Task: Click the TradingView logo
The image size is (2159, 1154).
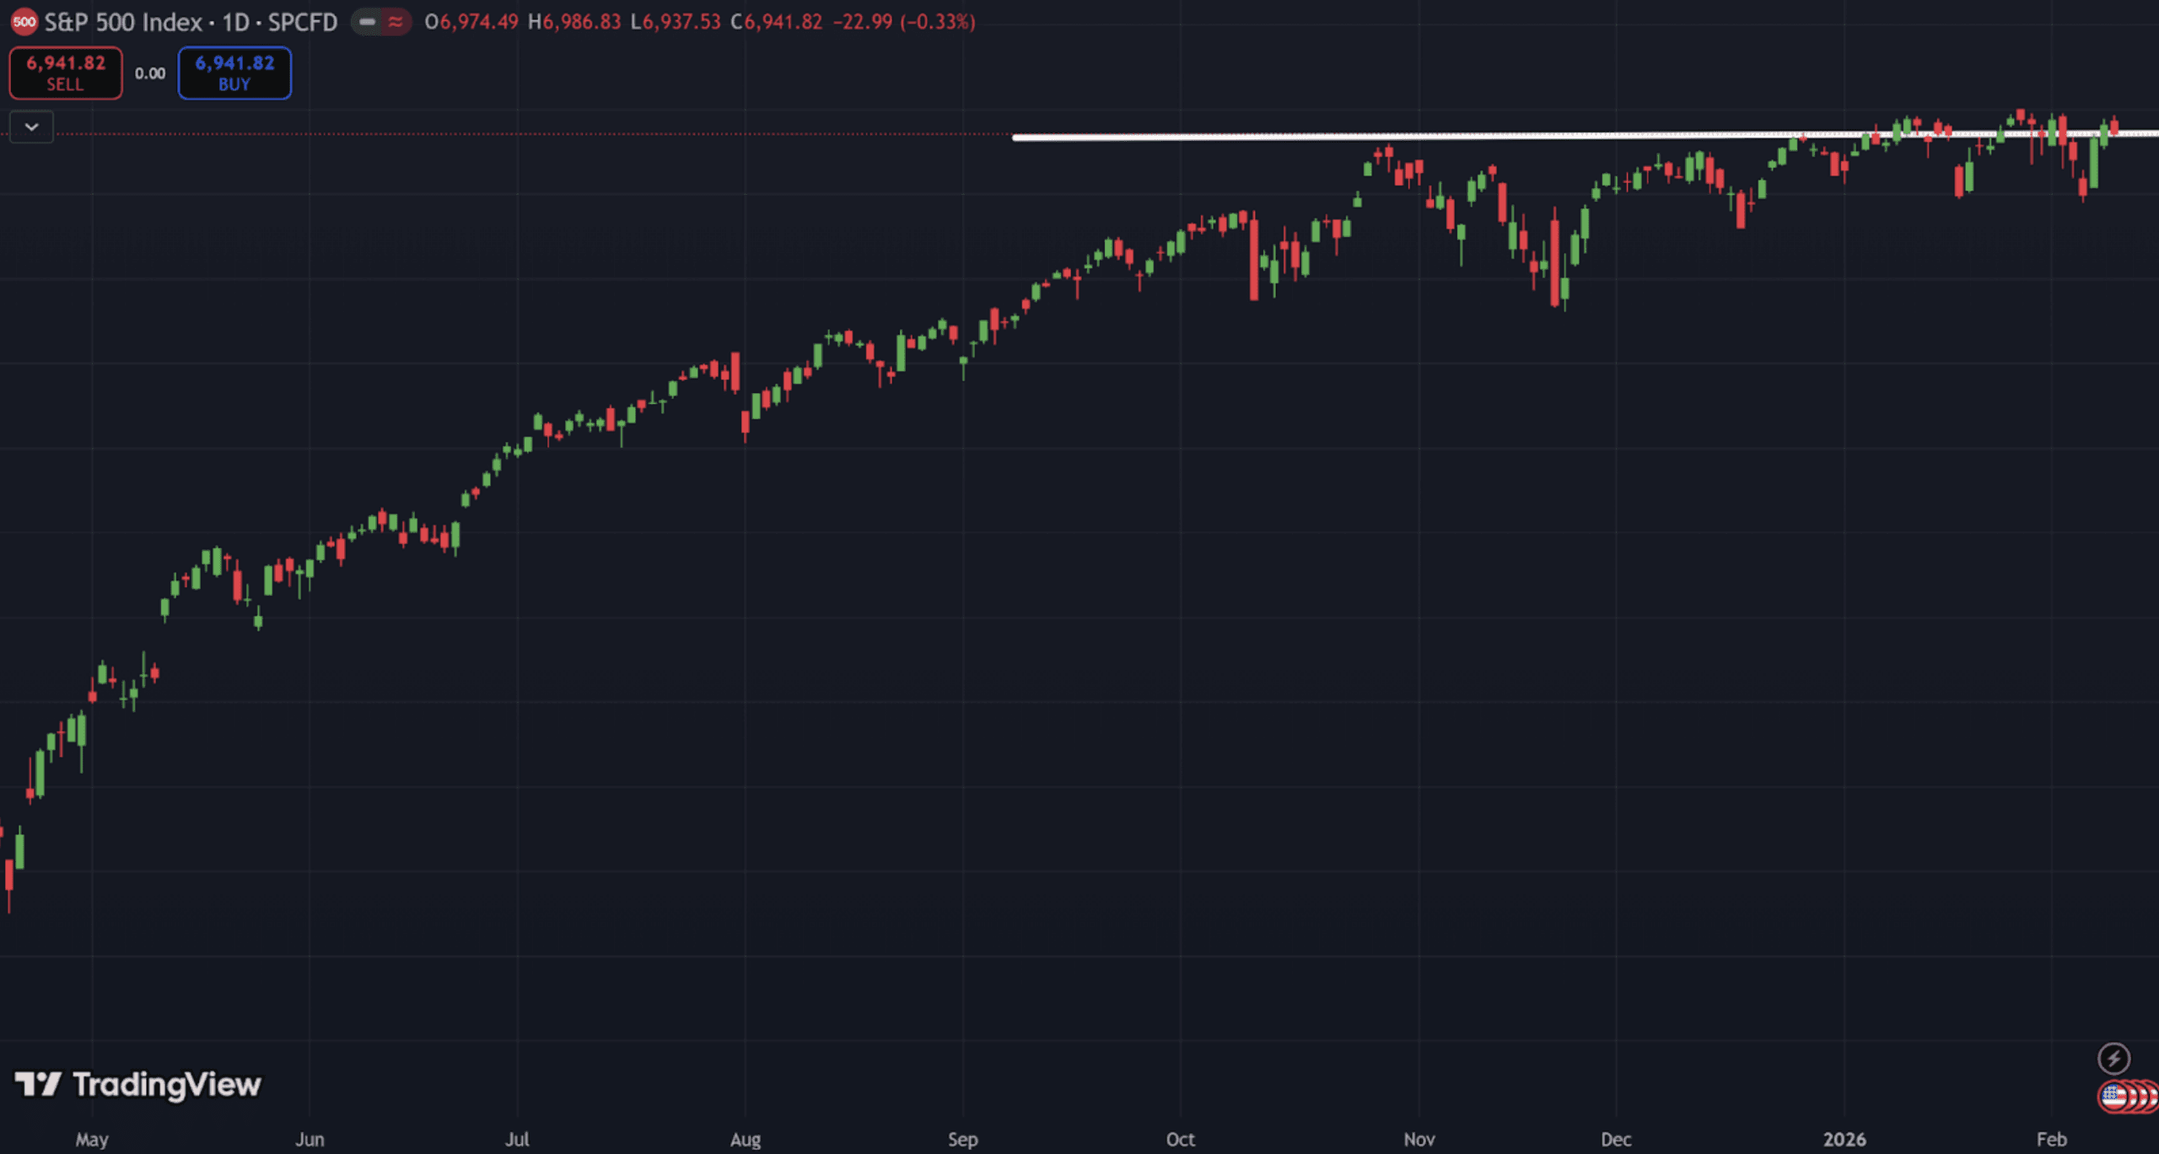Action: [x=138, y=1085]
